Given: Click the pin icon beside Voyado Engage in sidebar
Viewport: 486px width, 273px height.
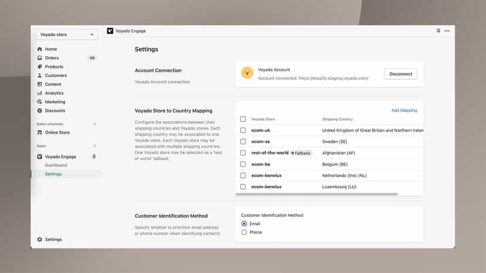Looking at the screenshot, I should 94,156.
